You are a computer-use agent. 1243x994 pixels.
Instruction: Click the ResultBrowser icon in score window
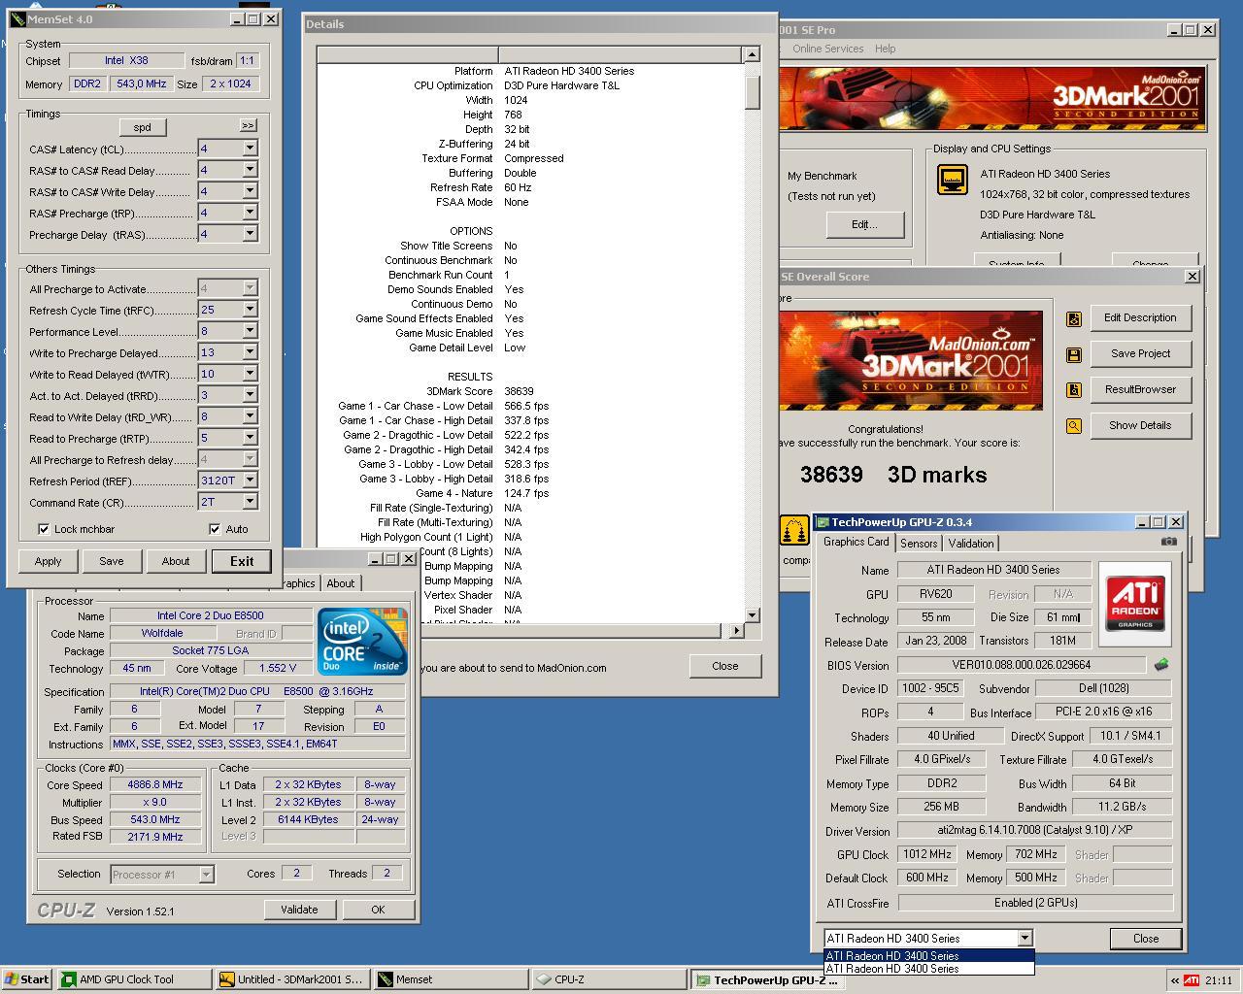click(x=1074, y=389)
